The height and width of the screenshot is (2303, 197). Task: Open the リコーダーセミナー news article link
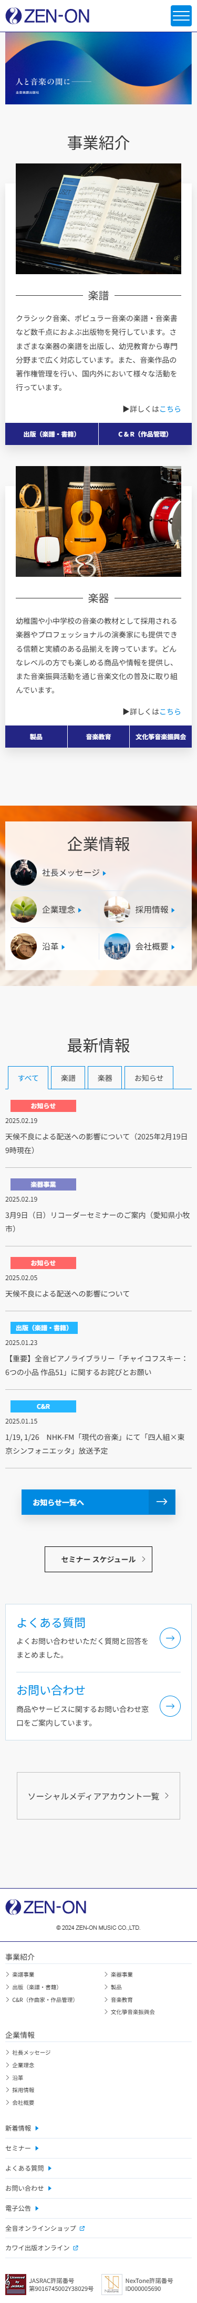pos(97,1221)
